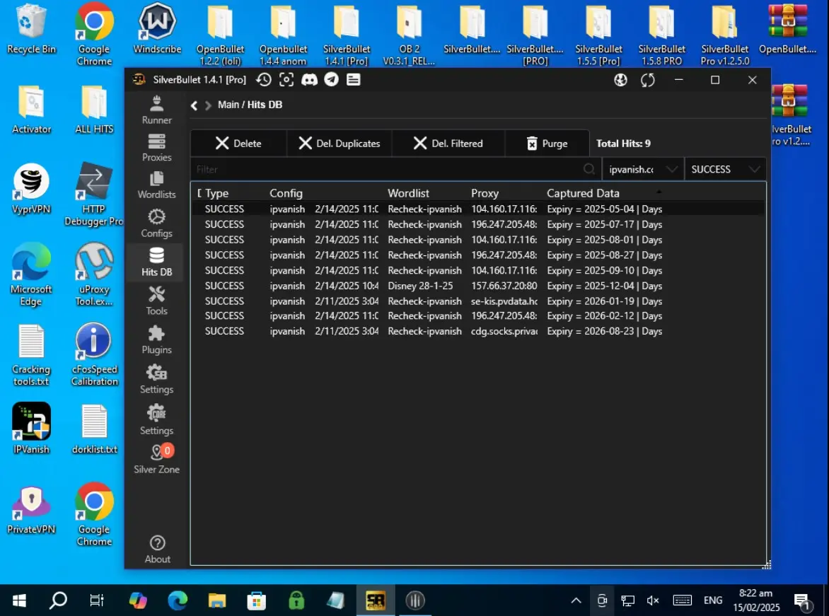
Task: Go forward with the right chevron
Action: (x=208, y=105)
